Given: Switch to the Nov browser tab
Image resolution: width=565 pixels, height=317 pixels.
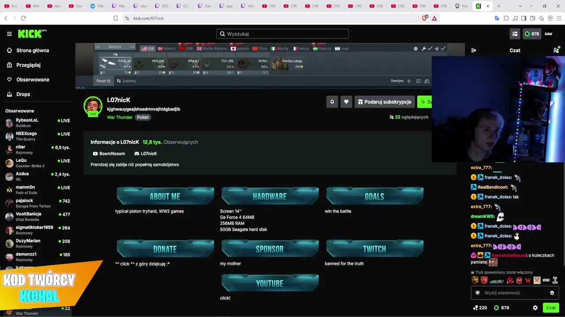Looking at the screenshot, I should 462,6.
